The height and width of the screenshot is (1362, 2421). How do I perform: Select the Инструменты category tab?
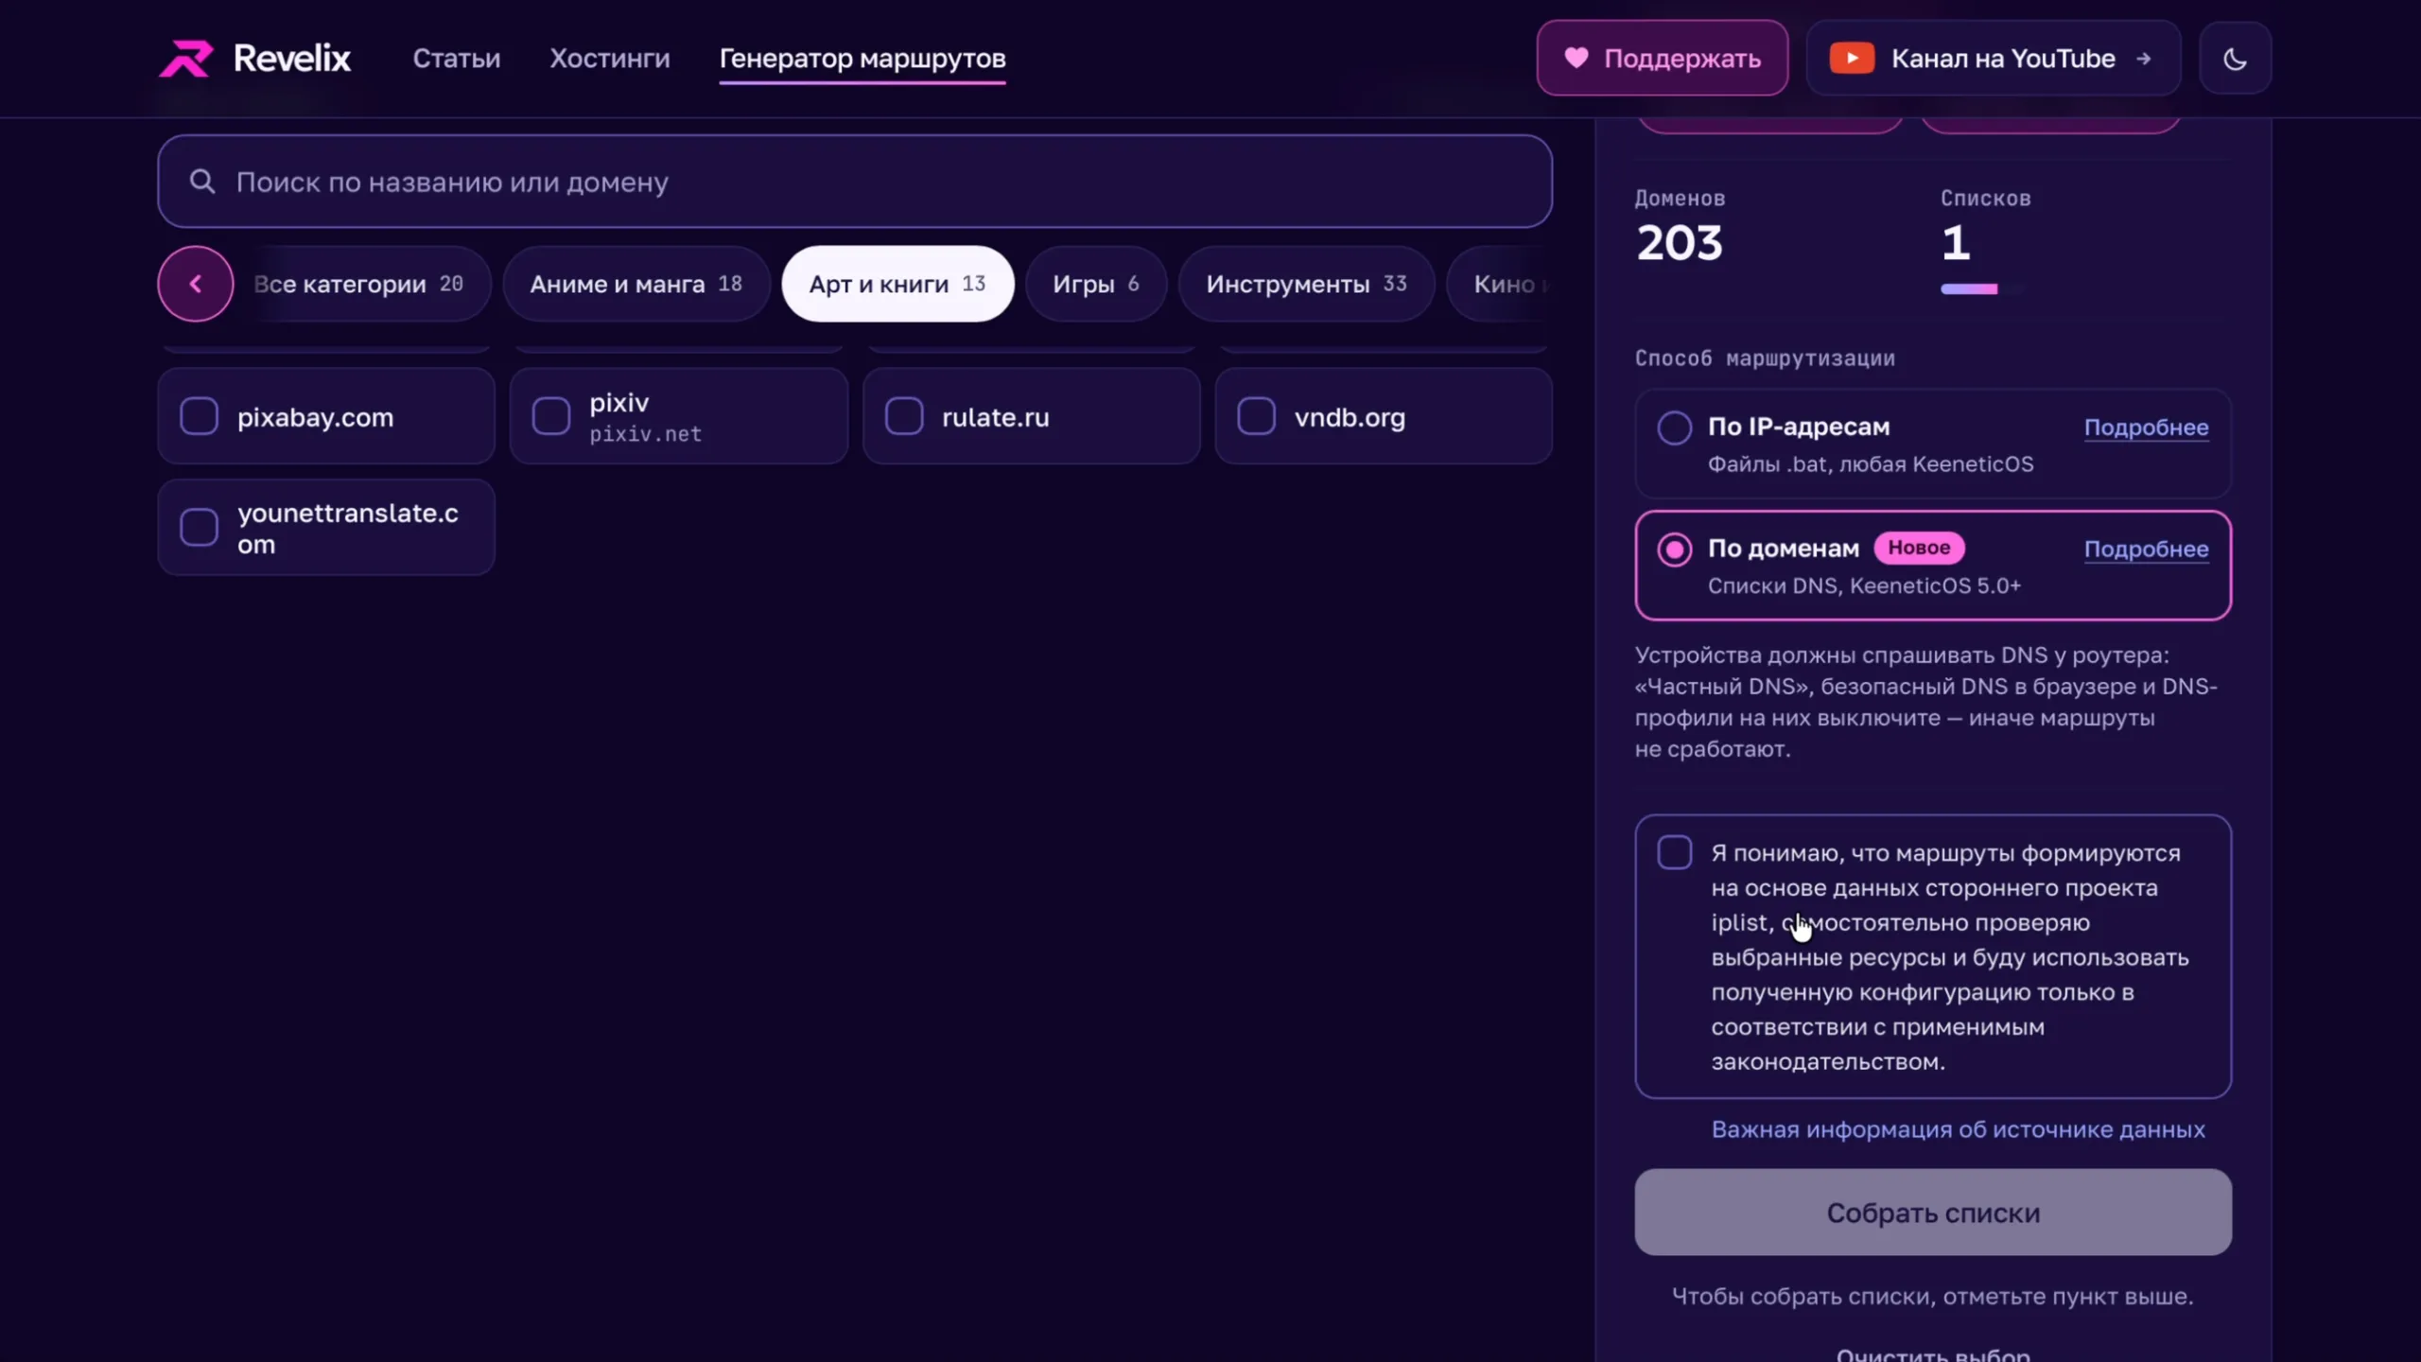(1306, 284)
